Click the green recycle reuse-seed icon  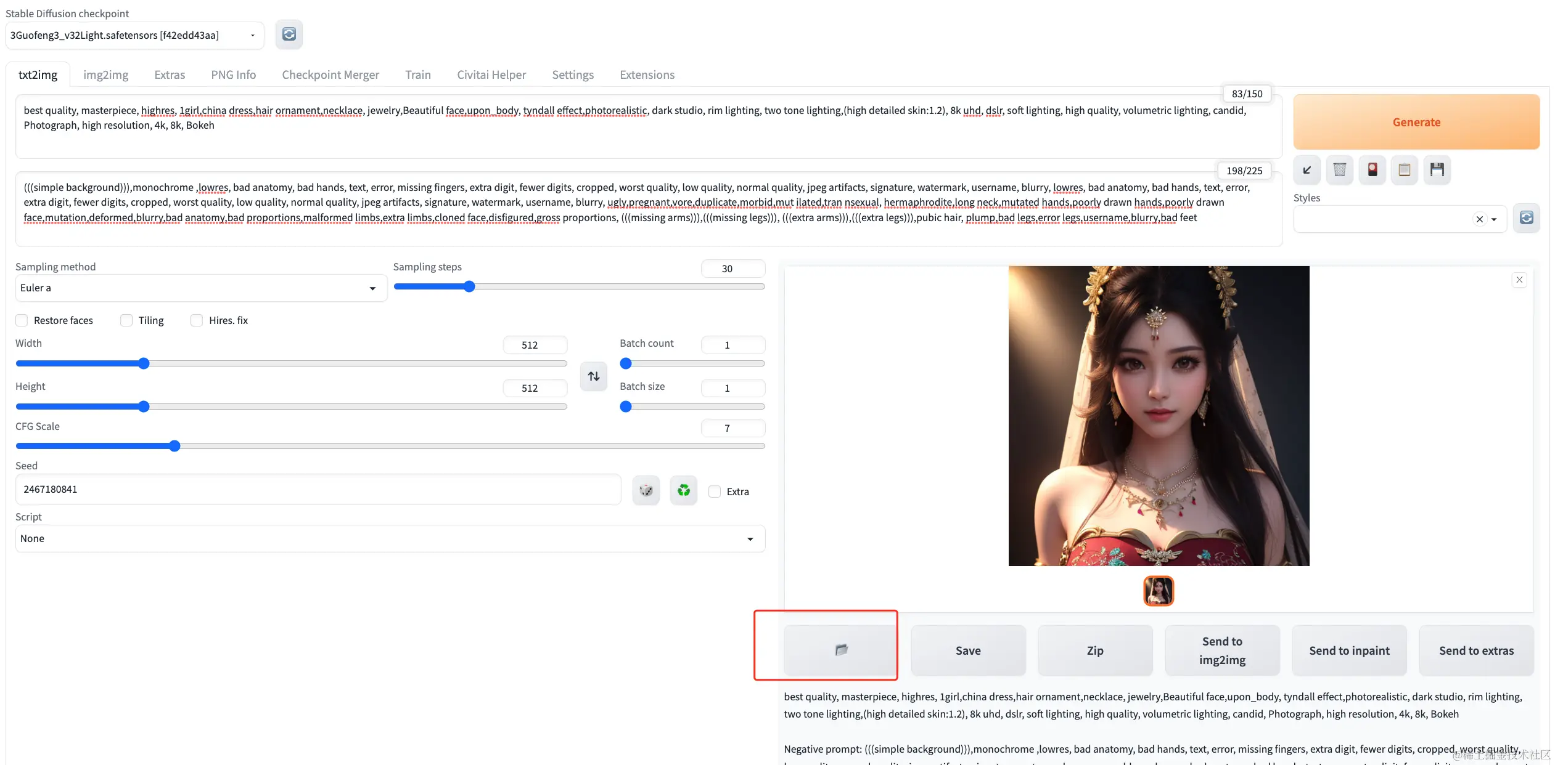point(683,491)
